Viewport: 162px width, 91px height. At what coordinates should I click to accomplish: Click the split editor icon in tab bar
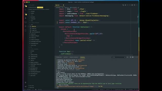[x=134, y=5]
